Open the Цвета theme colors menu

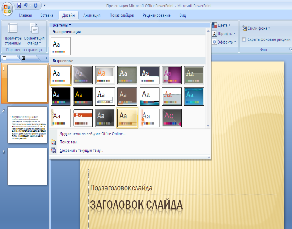click(x=222, y=25)
